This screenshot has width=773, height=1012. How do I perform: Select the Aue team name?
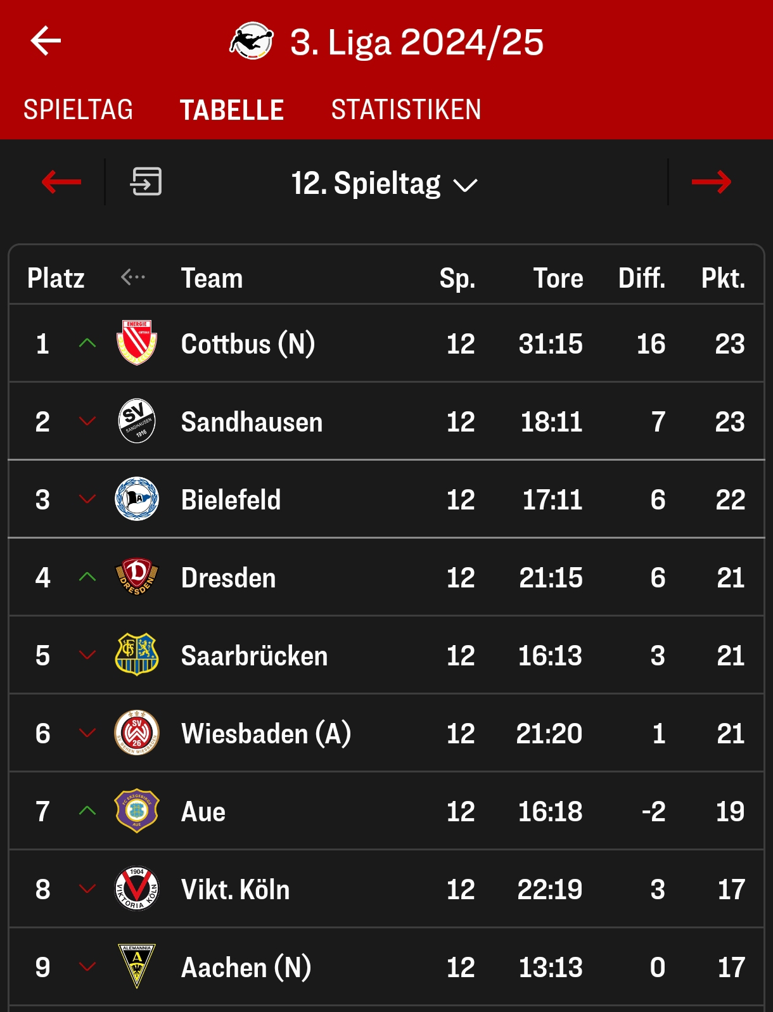203,811
